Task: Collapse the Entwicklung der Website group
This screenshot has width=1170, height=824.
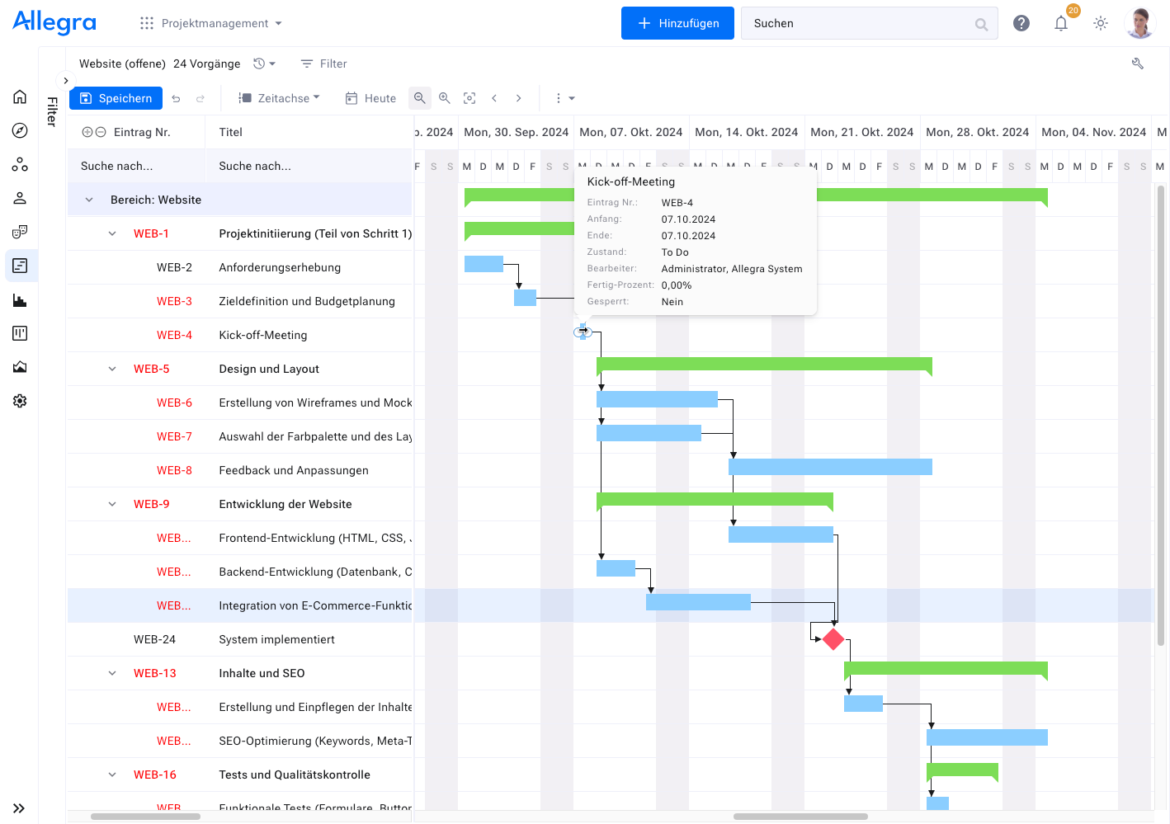Action: tap(112, 504)
